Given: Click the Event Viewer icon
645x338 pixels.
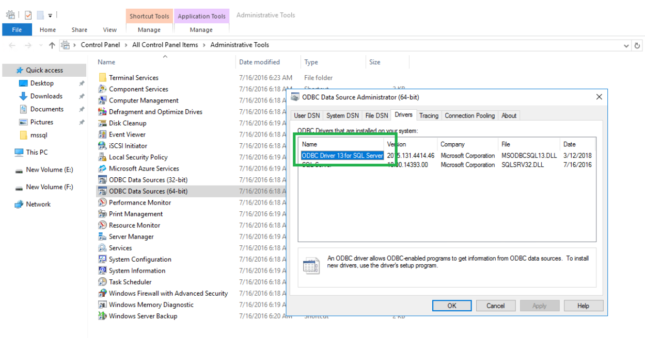Looking at the screenshot, I should coord(102,134).
